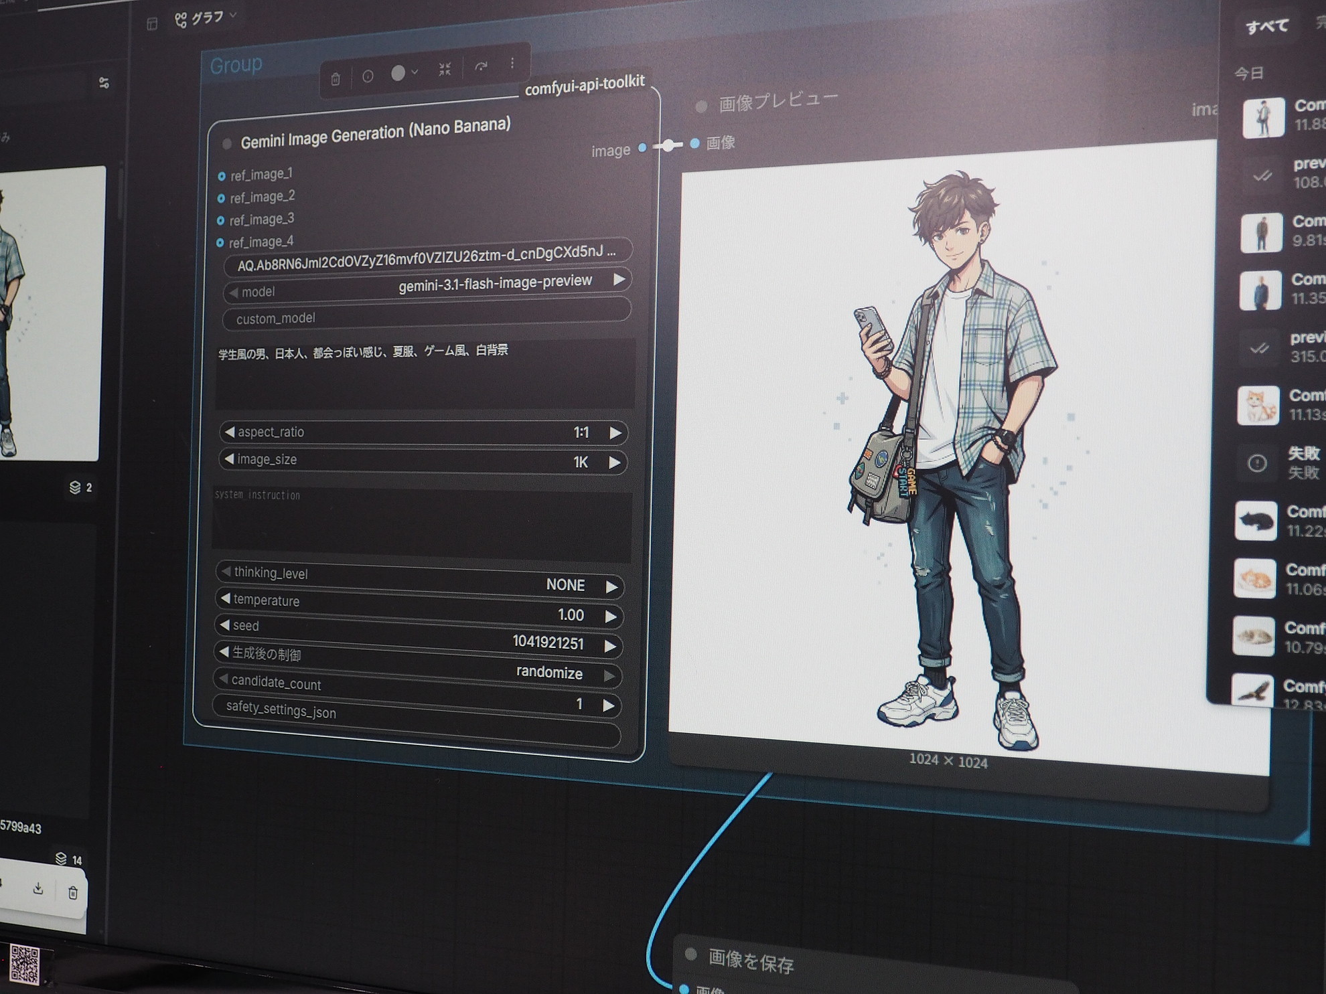The width and height of the screenshot is (1326, 994).
Task: Select the Group title label
Action: point(236,66)
